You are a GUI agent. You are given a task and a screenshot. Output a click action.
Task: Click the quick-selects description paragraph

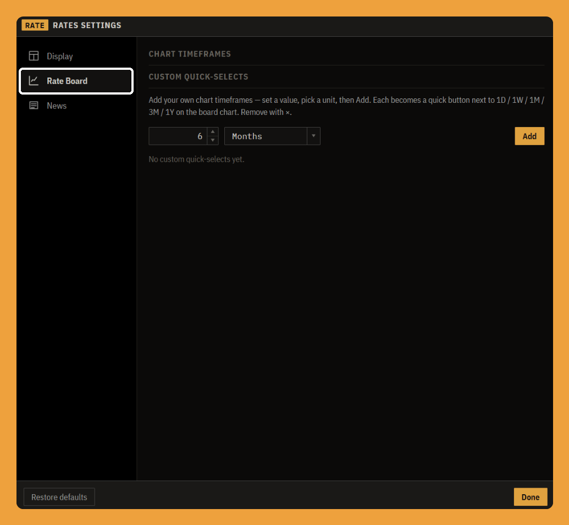tap(346, 106)
